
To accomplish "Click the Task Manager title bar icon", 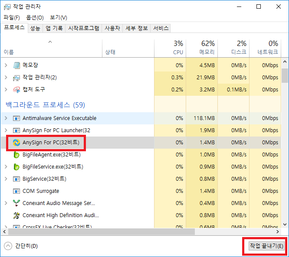I will click(7, 7).
